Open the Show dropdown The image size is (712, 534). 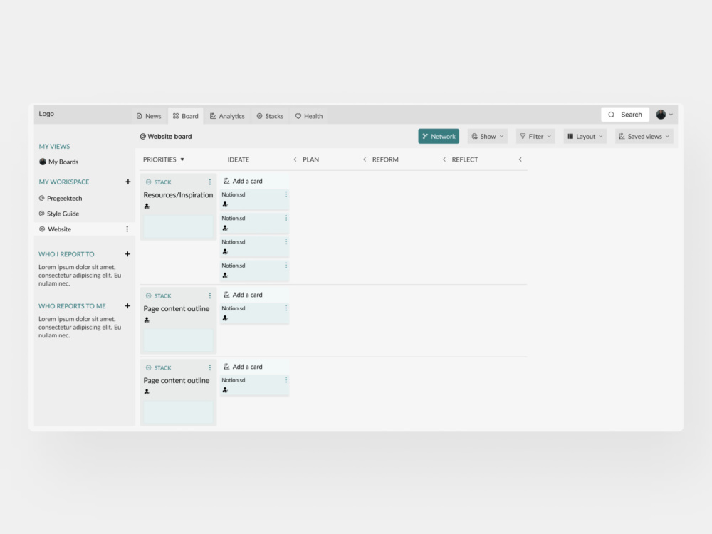coord(487,136)
